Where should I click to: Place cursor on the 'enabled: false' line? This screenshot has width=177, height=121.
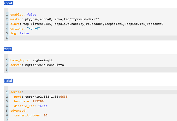pyautogui.click(x=19, y=15)
